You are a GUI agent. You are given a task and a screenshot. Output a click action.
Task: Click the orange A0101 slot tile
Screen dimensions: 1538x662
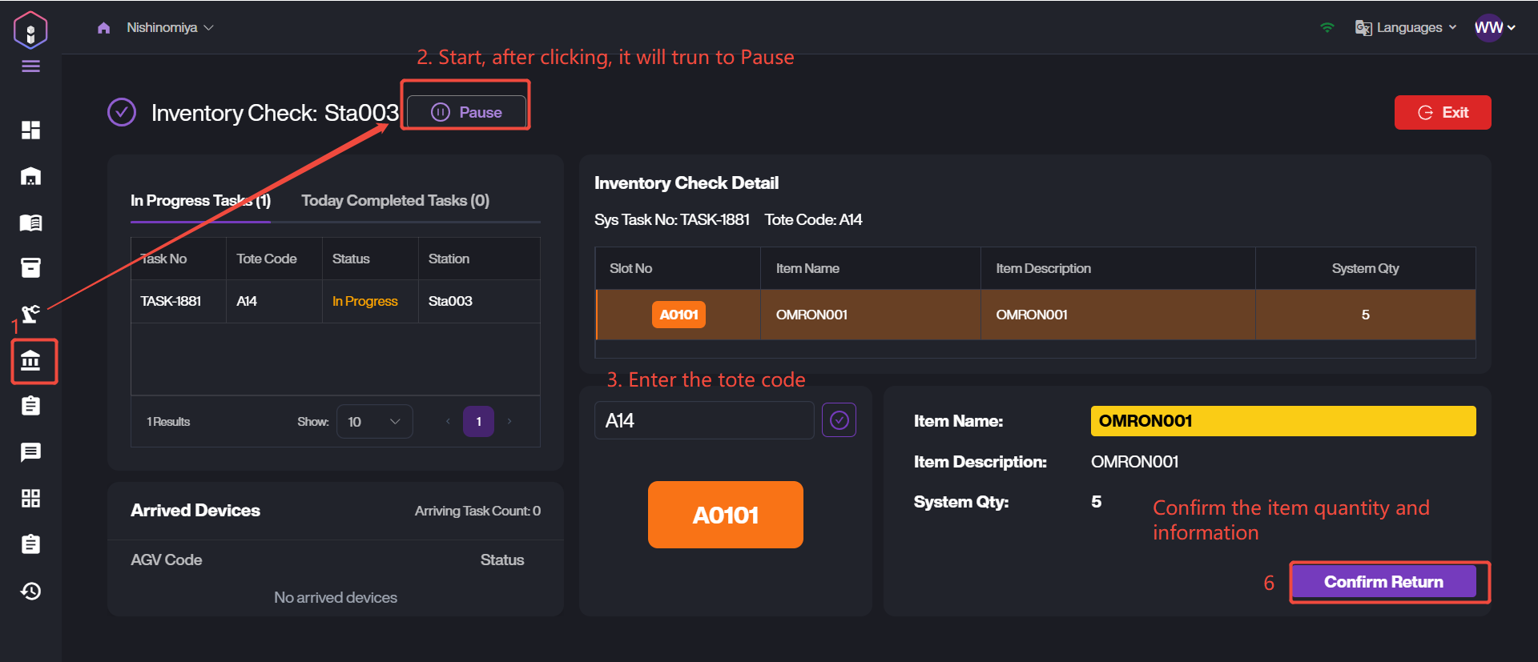[725, 515]
